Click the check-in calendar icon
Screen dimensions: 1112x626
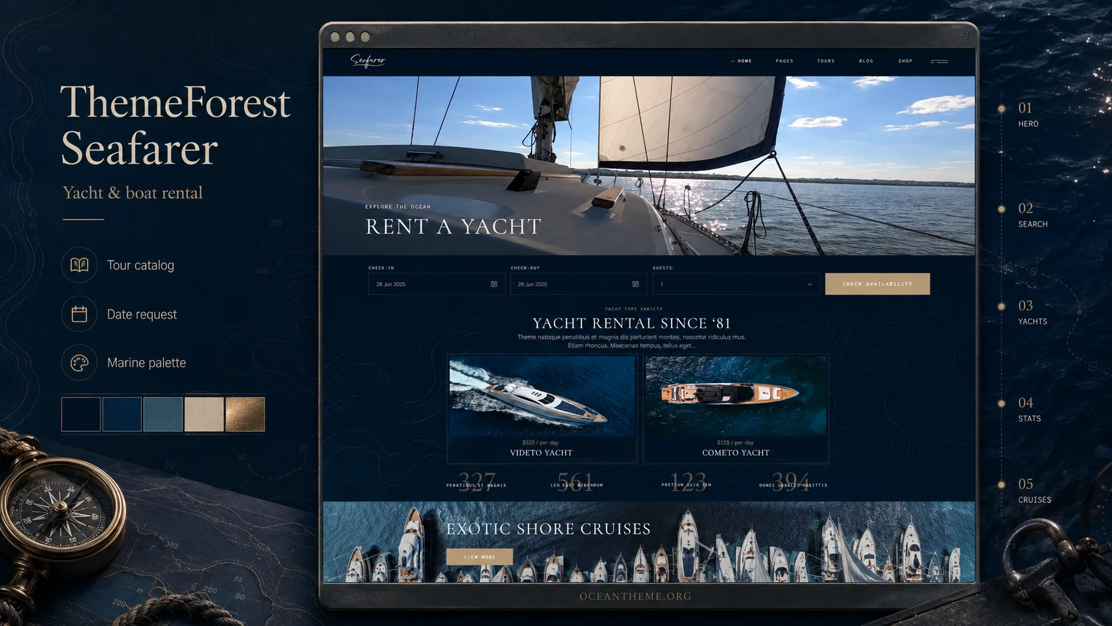click(494, 284)
